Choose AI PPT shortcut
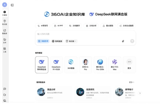 click(59, 26)
